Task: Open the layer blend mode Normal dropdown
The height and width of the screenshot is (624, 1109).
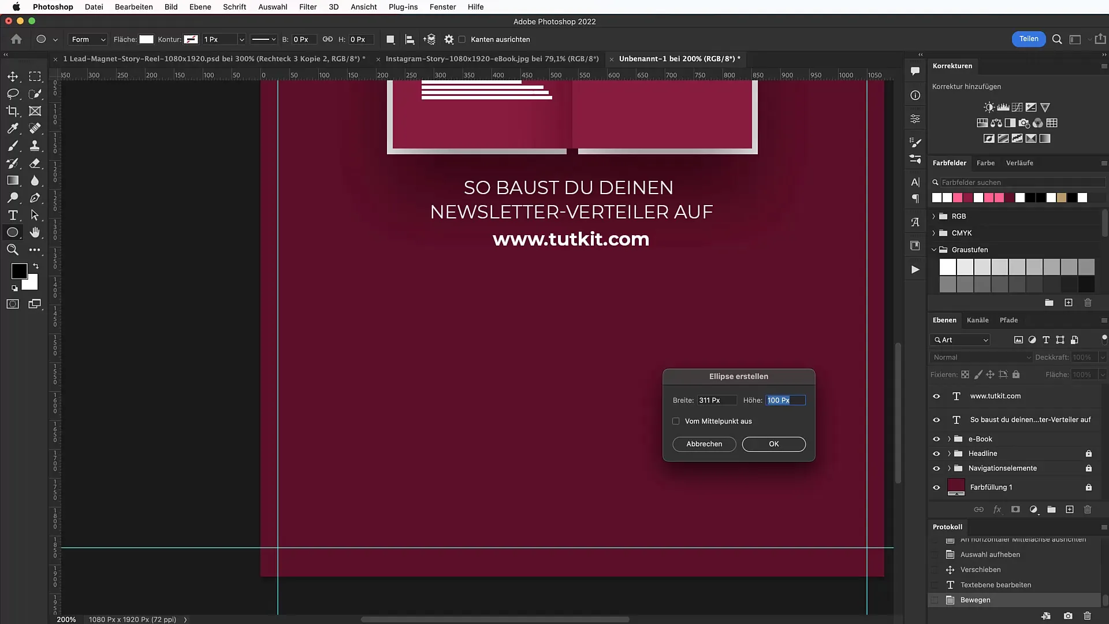Action: (981, 358)
